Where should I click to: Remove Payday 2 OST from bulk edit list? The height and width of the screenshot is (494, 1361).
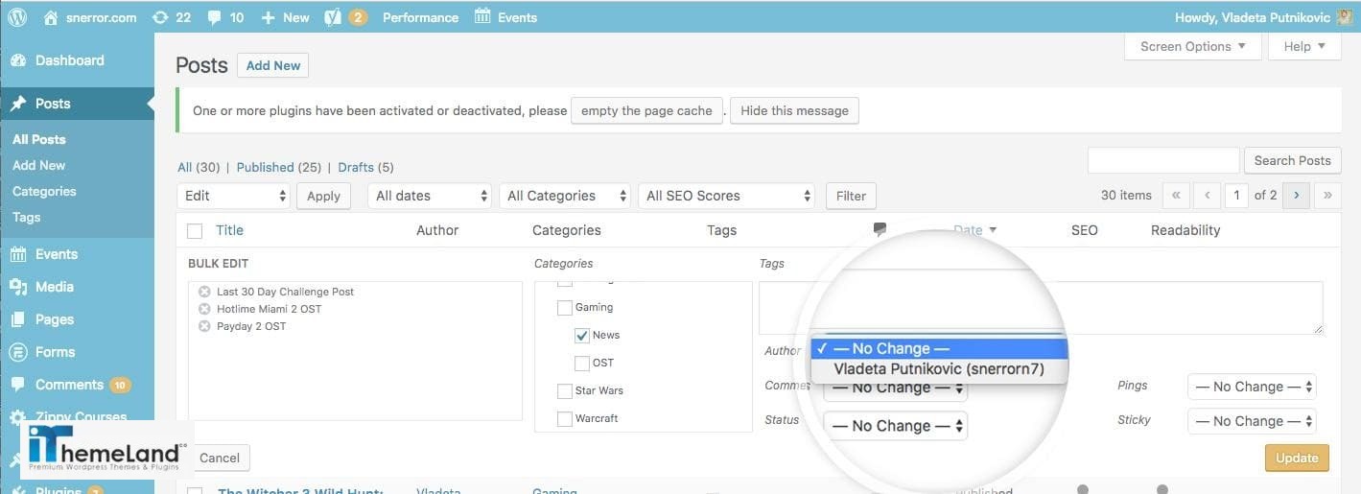[x=204, y=326]
